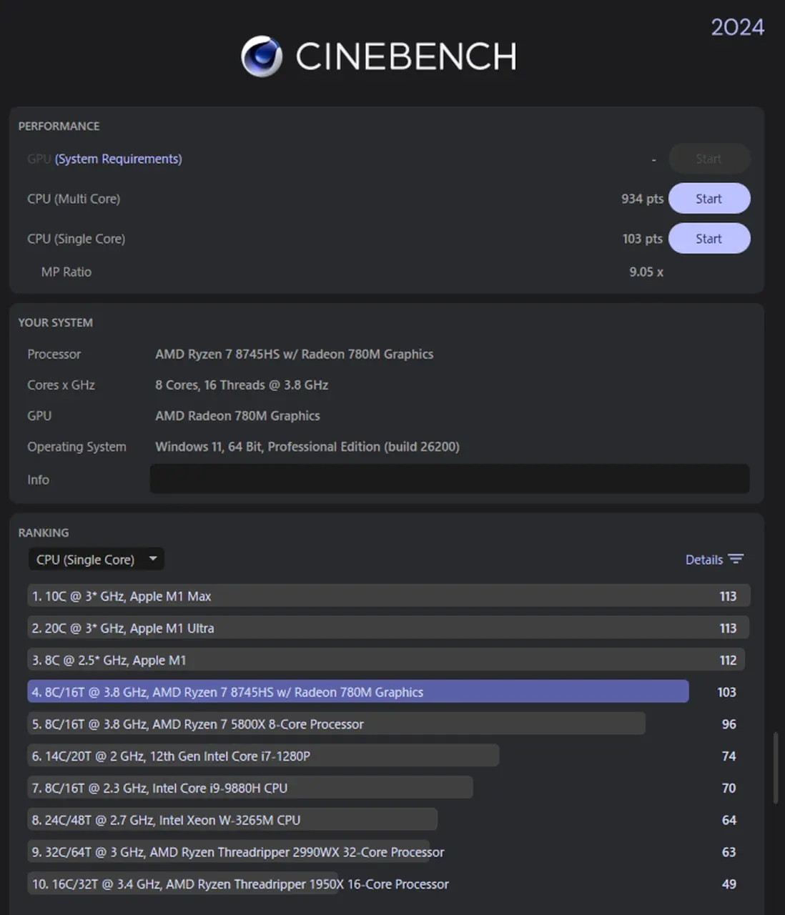Image resolution: width=785 pixels, height=915 pixels.
Task: Click the Details link in the Ranking section
Action: 703,559
